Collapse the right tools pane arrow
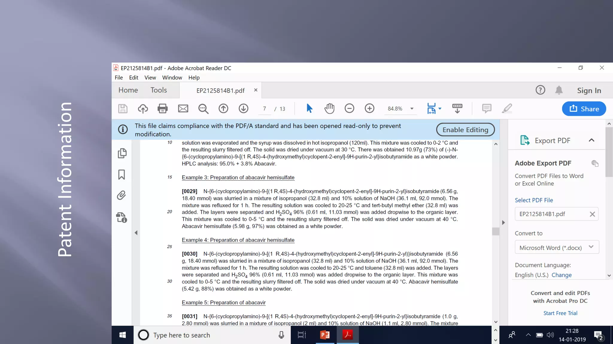The width and height of the screenshot is (613, 344). pyautogui.click(x=503, y=223)
